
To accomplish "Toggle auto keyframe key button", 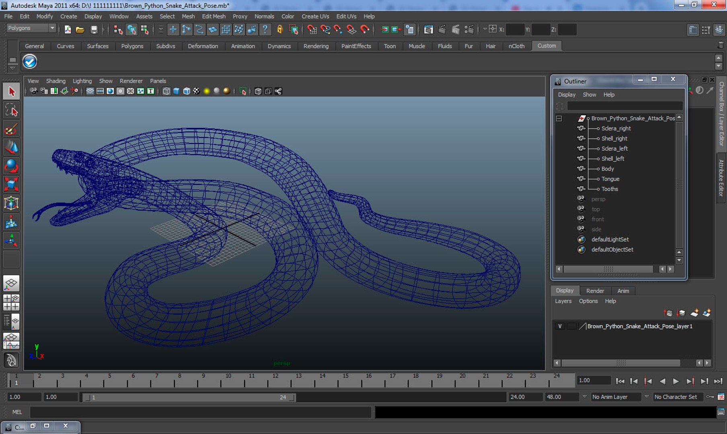I will pyautogui.click(x=711, y=397).
